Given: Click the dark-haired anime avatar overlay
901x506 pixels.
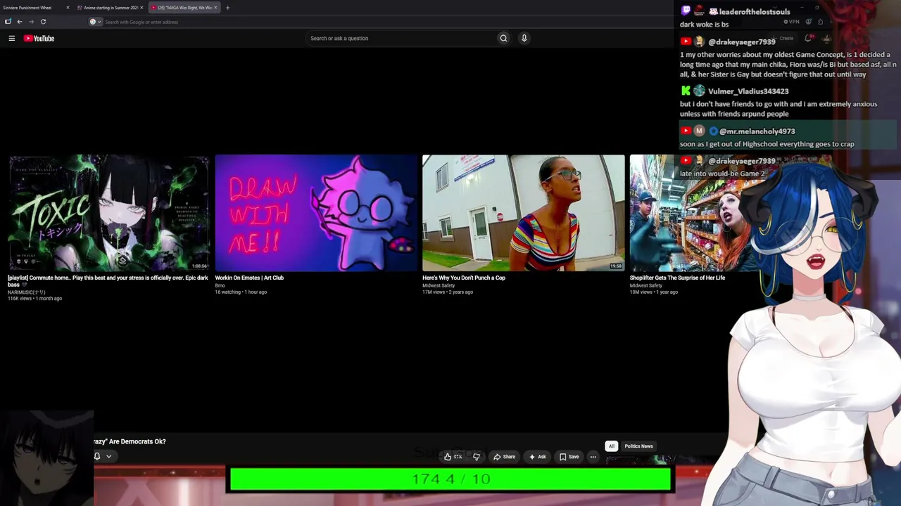Looking at the screenshot, I should tap(46, 458).
